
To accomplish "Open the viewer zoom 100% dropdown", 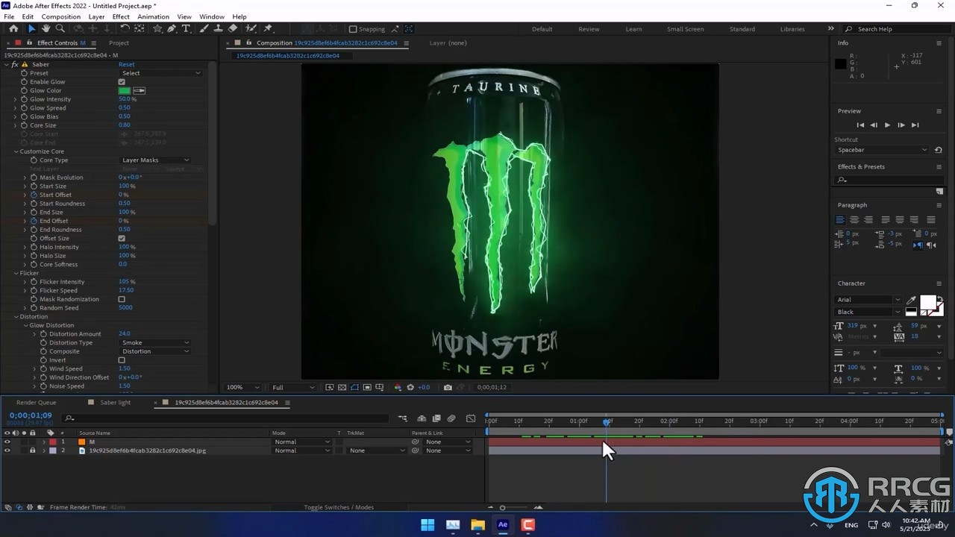I will pyautogui.click(x=243, y=388).
